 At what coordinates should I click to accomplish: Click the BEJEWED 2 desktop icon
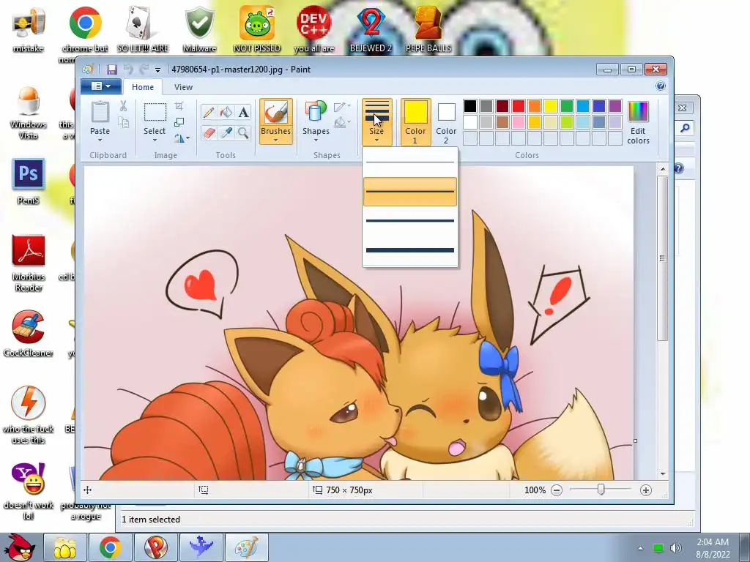click(x=371, y=29)
